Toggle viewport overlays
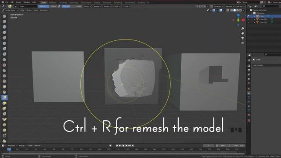281x158 pixels. 221,11
